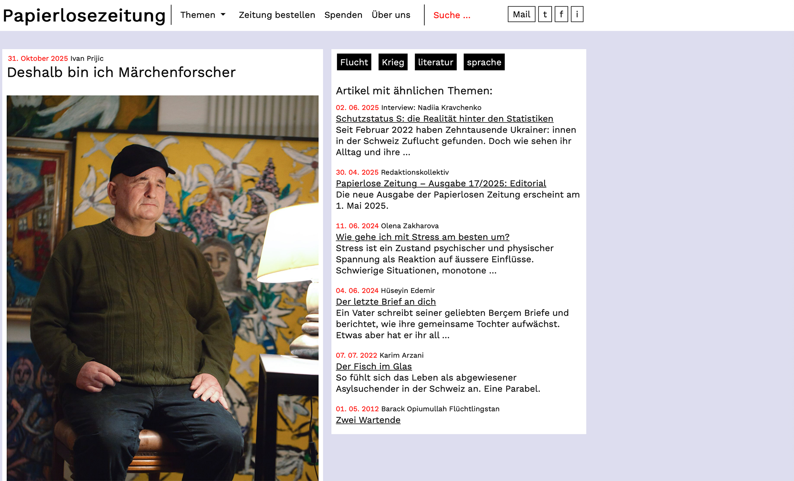Open the Instagram "i" social icon
Screen dimensions: 794x481
click(577, 14)
